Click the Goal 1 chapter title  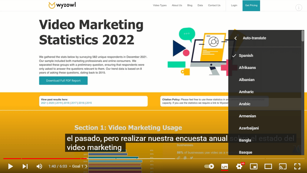(x=78, y=166)
